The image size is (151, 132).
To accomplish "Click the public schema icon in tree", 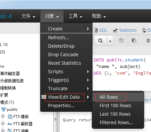I will point(4,109).
